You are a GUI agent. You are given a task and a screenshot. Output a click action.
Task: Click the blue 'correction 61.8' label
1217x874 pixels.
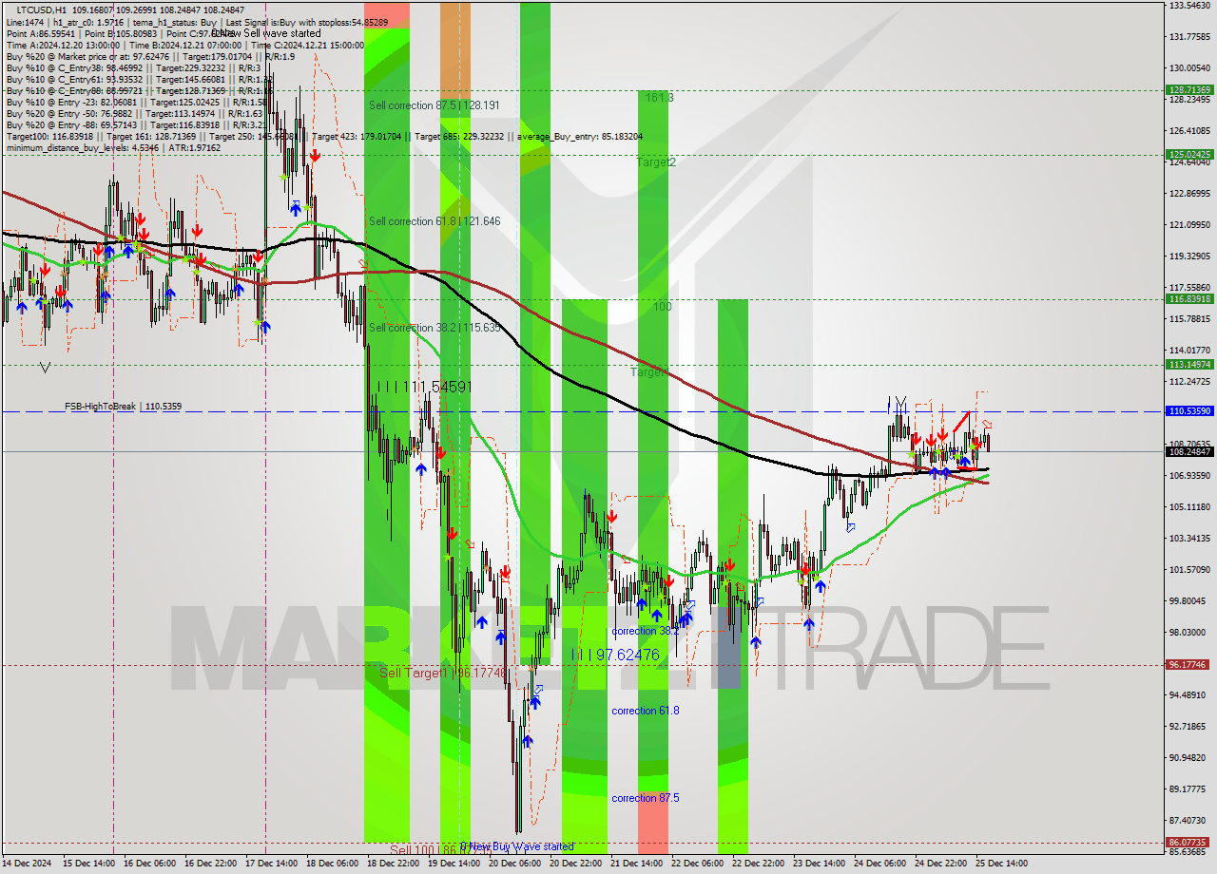click(x=646, y=711)
